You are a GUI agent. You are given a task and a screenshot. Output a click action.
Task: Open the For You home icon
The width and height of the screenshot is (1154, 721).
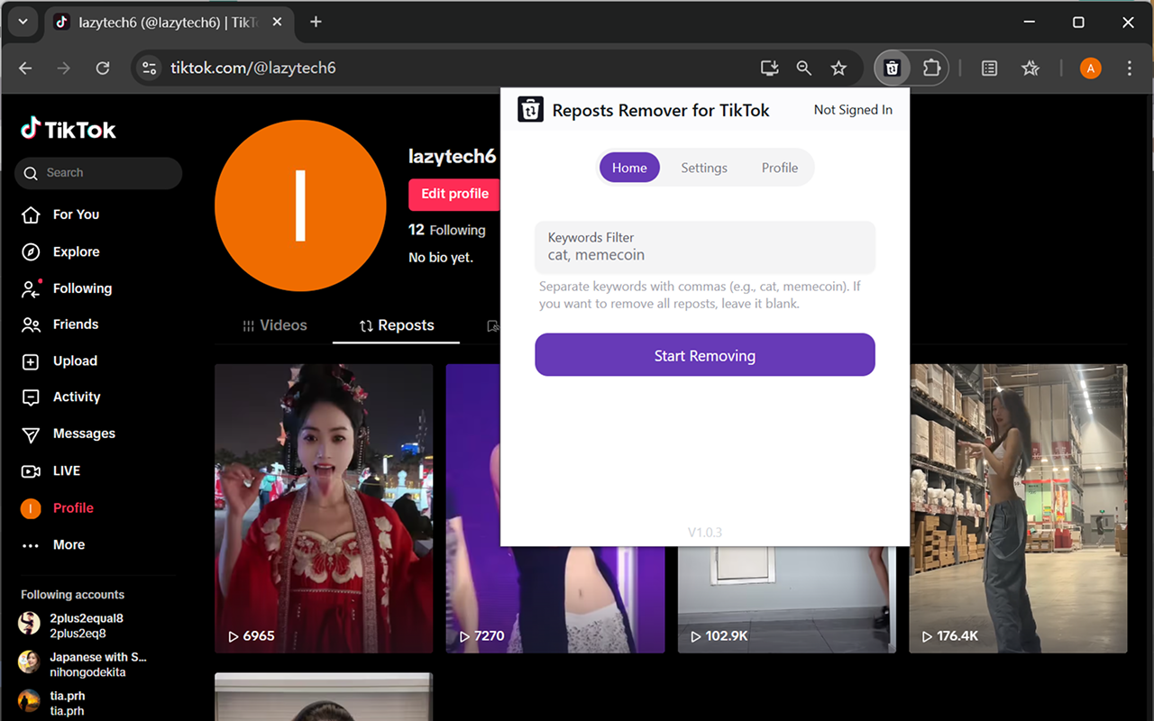click(x=31, y=214)
